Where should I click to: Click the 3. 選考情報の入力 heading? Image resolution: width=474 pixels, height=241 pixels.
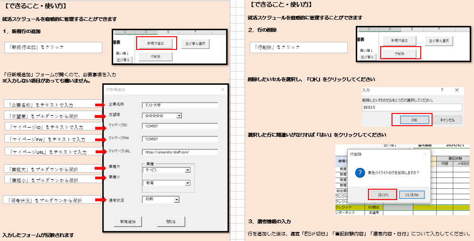click(270, 221)
